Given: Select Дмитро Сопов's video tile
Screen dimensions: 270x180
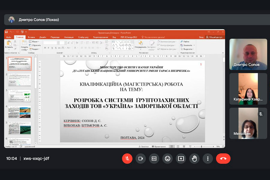Looking at the screenshot, I should coord(248,54).
